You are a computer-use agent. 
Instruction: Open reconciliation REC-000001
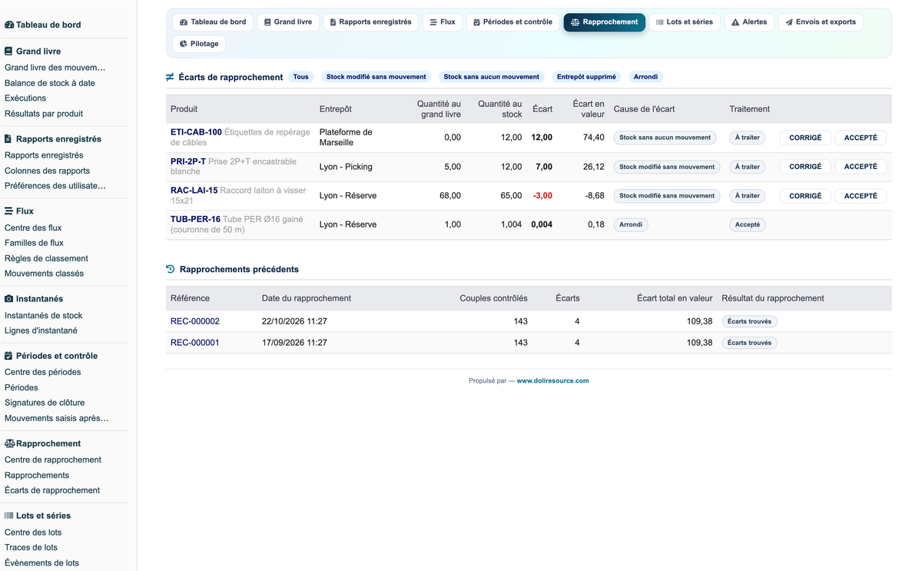point(195,343)
